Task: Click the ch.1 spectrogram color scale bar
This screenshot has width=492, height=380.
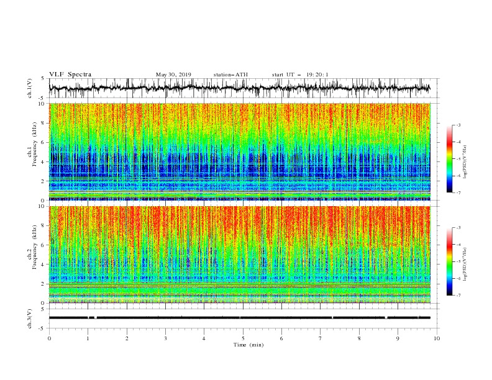Action: pos(450,159)
